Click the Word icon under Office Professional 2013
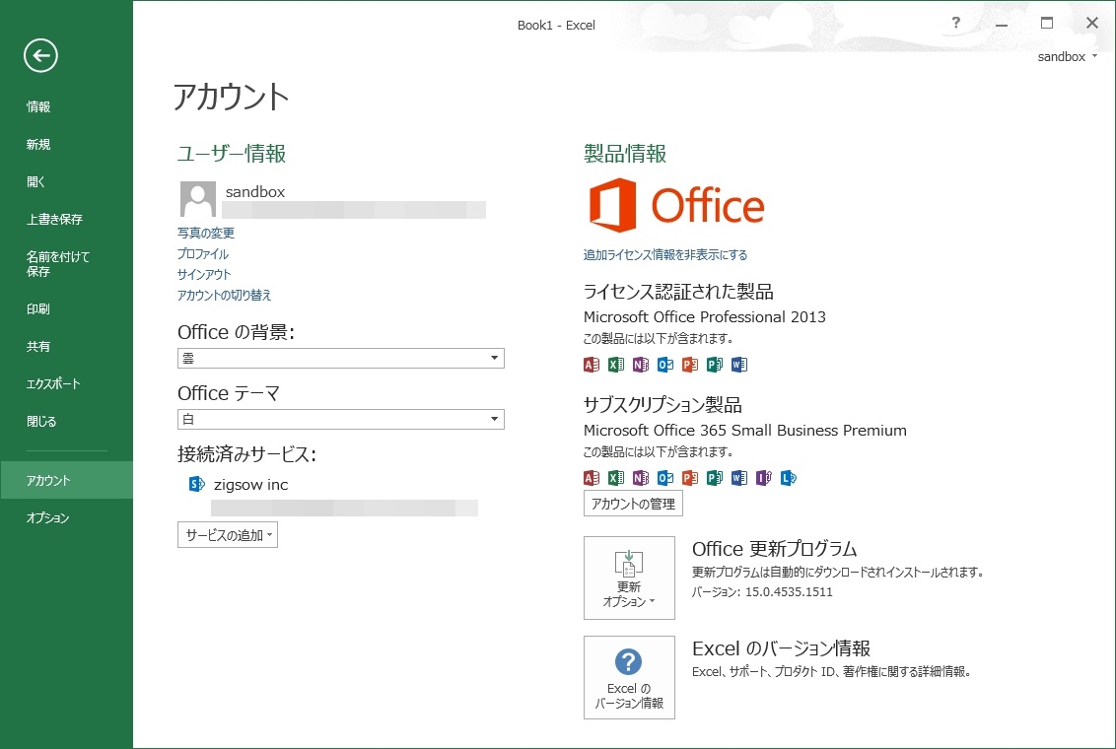The image size is (1116, 749). [739, 365]
